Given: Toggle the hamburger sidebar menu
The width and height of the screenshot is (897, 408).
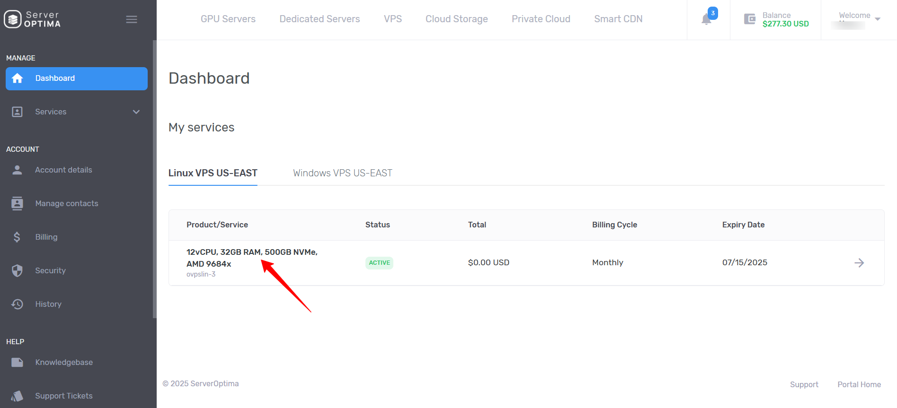Looking at the screenshot, I should point(132,19).
